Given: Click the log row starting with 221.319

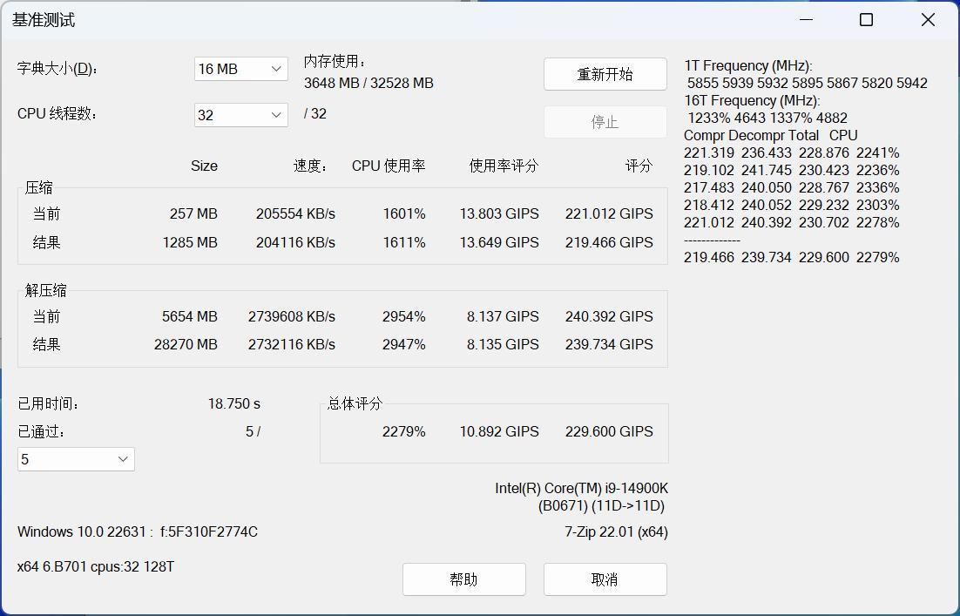Looking at the screenshot, I should pos(792,153).
